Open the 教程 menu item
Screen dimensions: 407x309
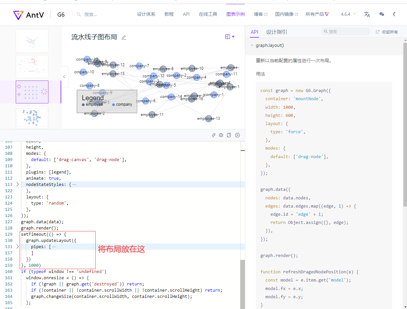tap(169, 14)
